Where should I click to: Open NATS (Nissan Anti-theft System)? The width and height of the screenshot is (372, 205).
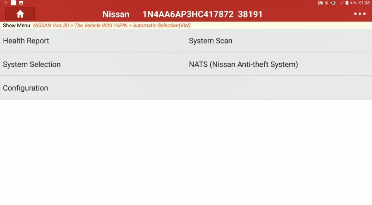click(279, 64)
